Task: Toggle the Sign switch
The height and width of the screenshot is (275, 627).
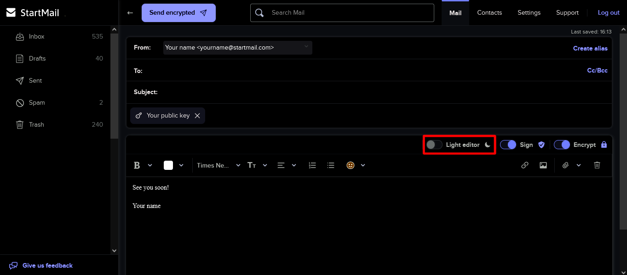Action: 508,145
